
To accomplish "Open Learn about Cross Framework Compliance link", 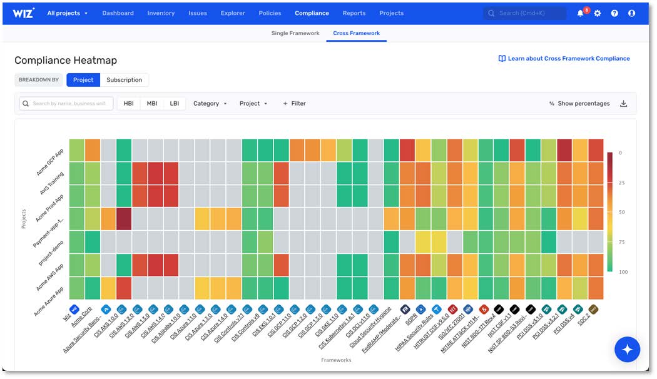I will point(564,59).
